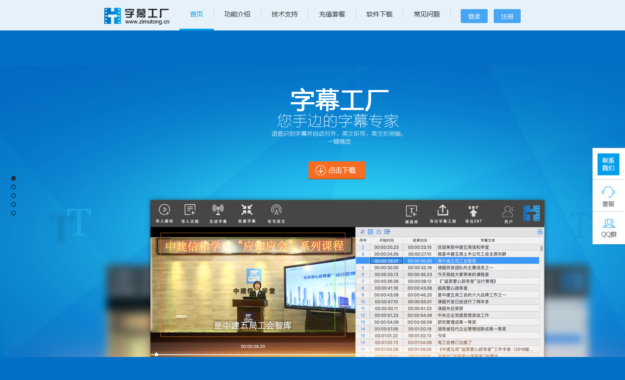Click the 注册 button
This screenshot has height=380, width=625.
point(507,16)
